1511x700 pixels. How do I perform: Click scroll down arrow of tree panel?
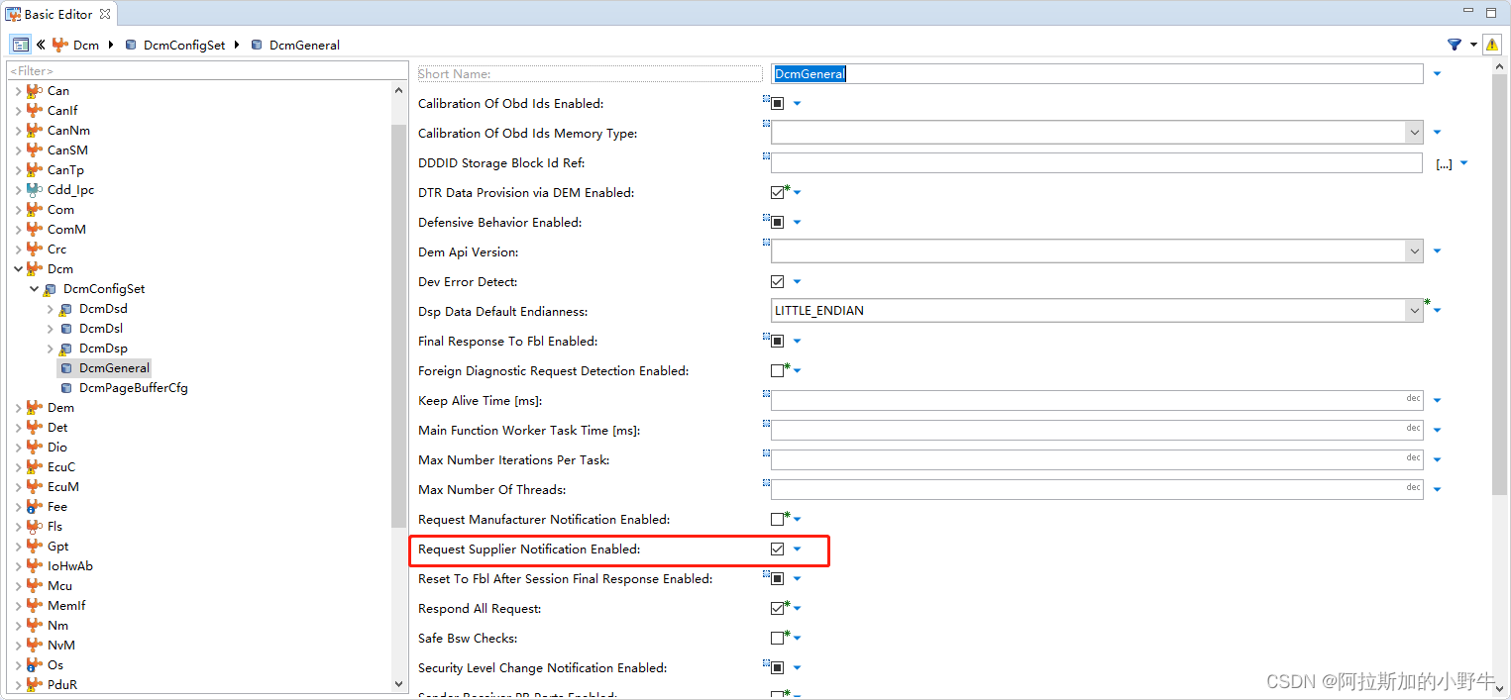pos(399,683)
